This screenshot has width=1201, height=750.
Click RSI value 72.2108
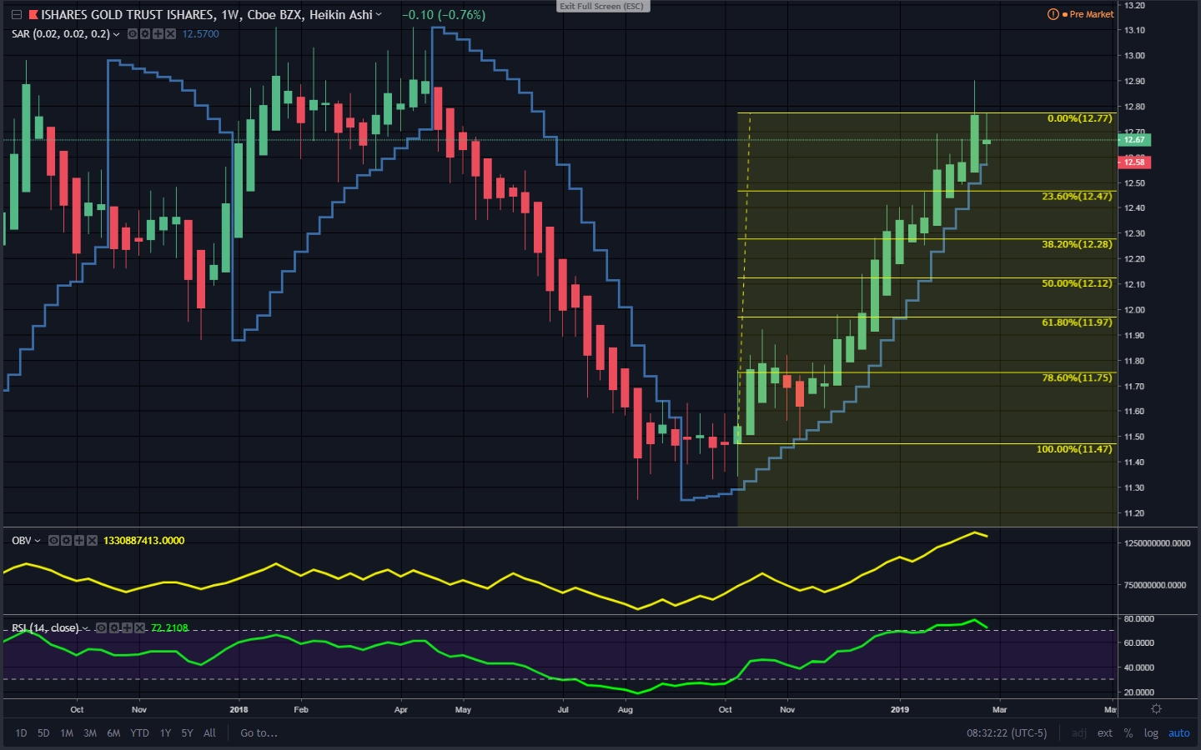point(169,628)
